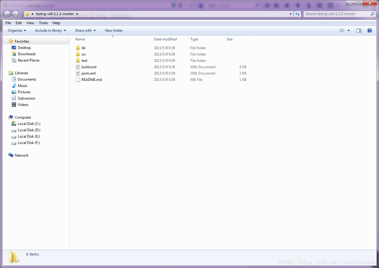
Task: Click the large folder icon in details pane
Action: 14,257
